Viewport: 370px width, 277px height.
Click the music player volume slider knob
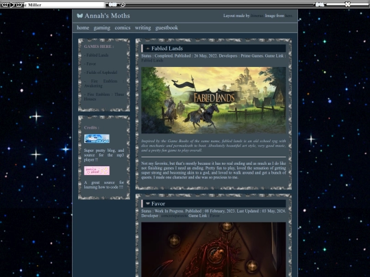click(347, 4)
